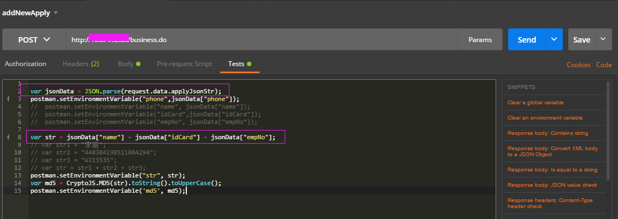Click the line with CryptoJS.MD5(str)
The width and height of the screenshot is (618, 219).
[126, 183]
